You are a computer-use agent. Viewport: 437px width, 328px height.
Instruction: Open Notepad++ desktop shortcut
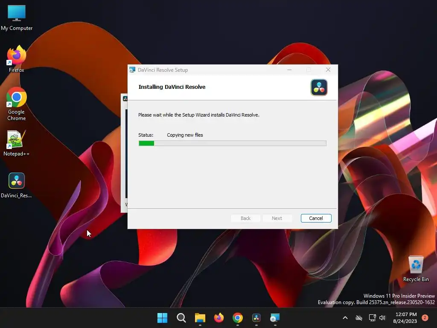tap(16, 143)
